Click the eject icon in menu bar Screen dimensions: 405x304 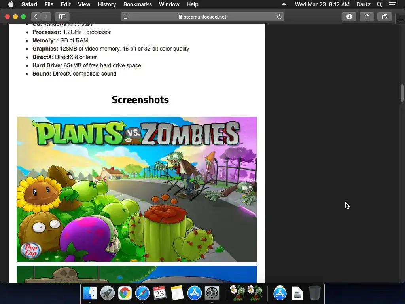284,4
